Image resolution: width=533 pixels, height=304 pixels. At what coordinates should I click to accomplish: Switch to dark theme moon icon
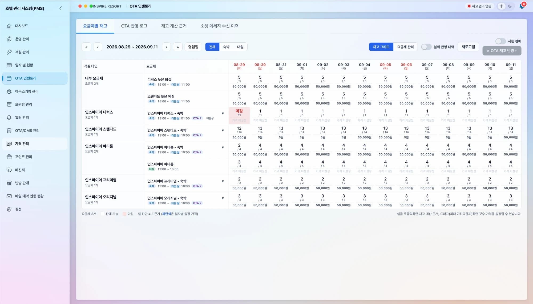point(510,6)
